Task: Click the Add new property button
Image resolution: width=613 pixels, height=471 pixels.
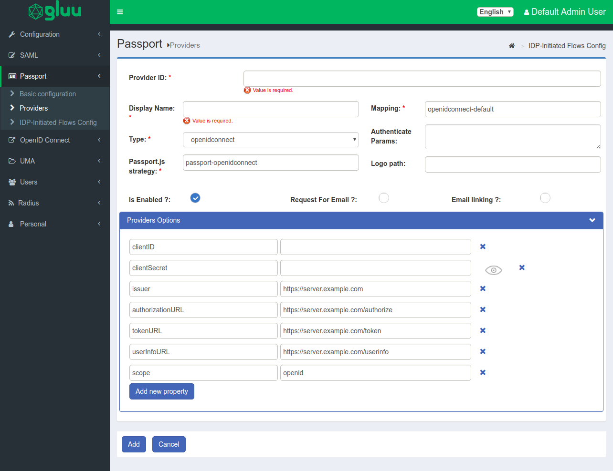Action: [162, 391]
